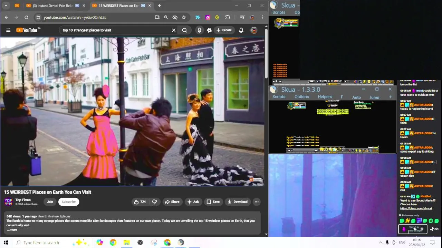Show hidden system tray icons
The width and height of the screenshot is (442, 248).
tap(381, 242)
